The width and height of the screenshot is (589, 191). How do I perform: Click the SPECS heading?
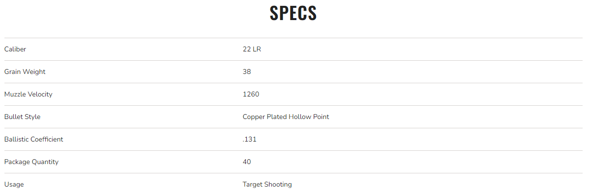294,13
